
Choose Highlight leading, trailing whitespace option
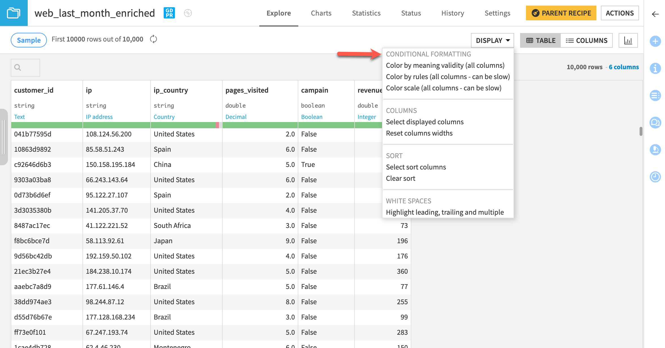[x=445, y=212]
